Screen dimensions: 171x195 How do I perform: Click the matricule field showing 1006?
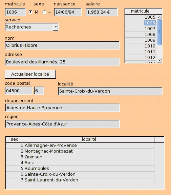tap(15, 12)
